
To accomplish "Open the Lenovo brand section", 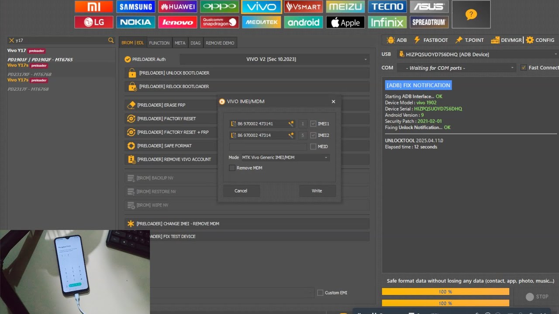I will tap(178, 22).
